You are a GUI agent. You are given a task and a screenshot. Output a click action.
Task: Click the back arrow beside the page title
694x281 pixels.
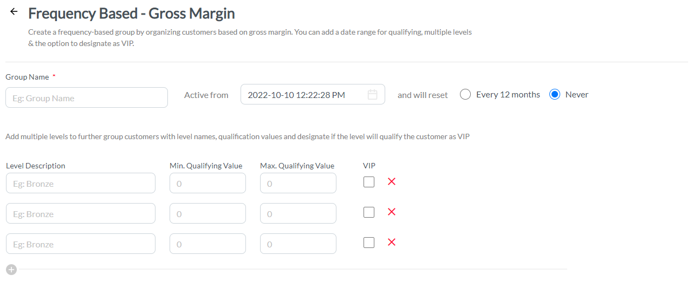click(14, 11)
